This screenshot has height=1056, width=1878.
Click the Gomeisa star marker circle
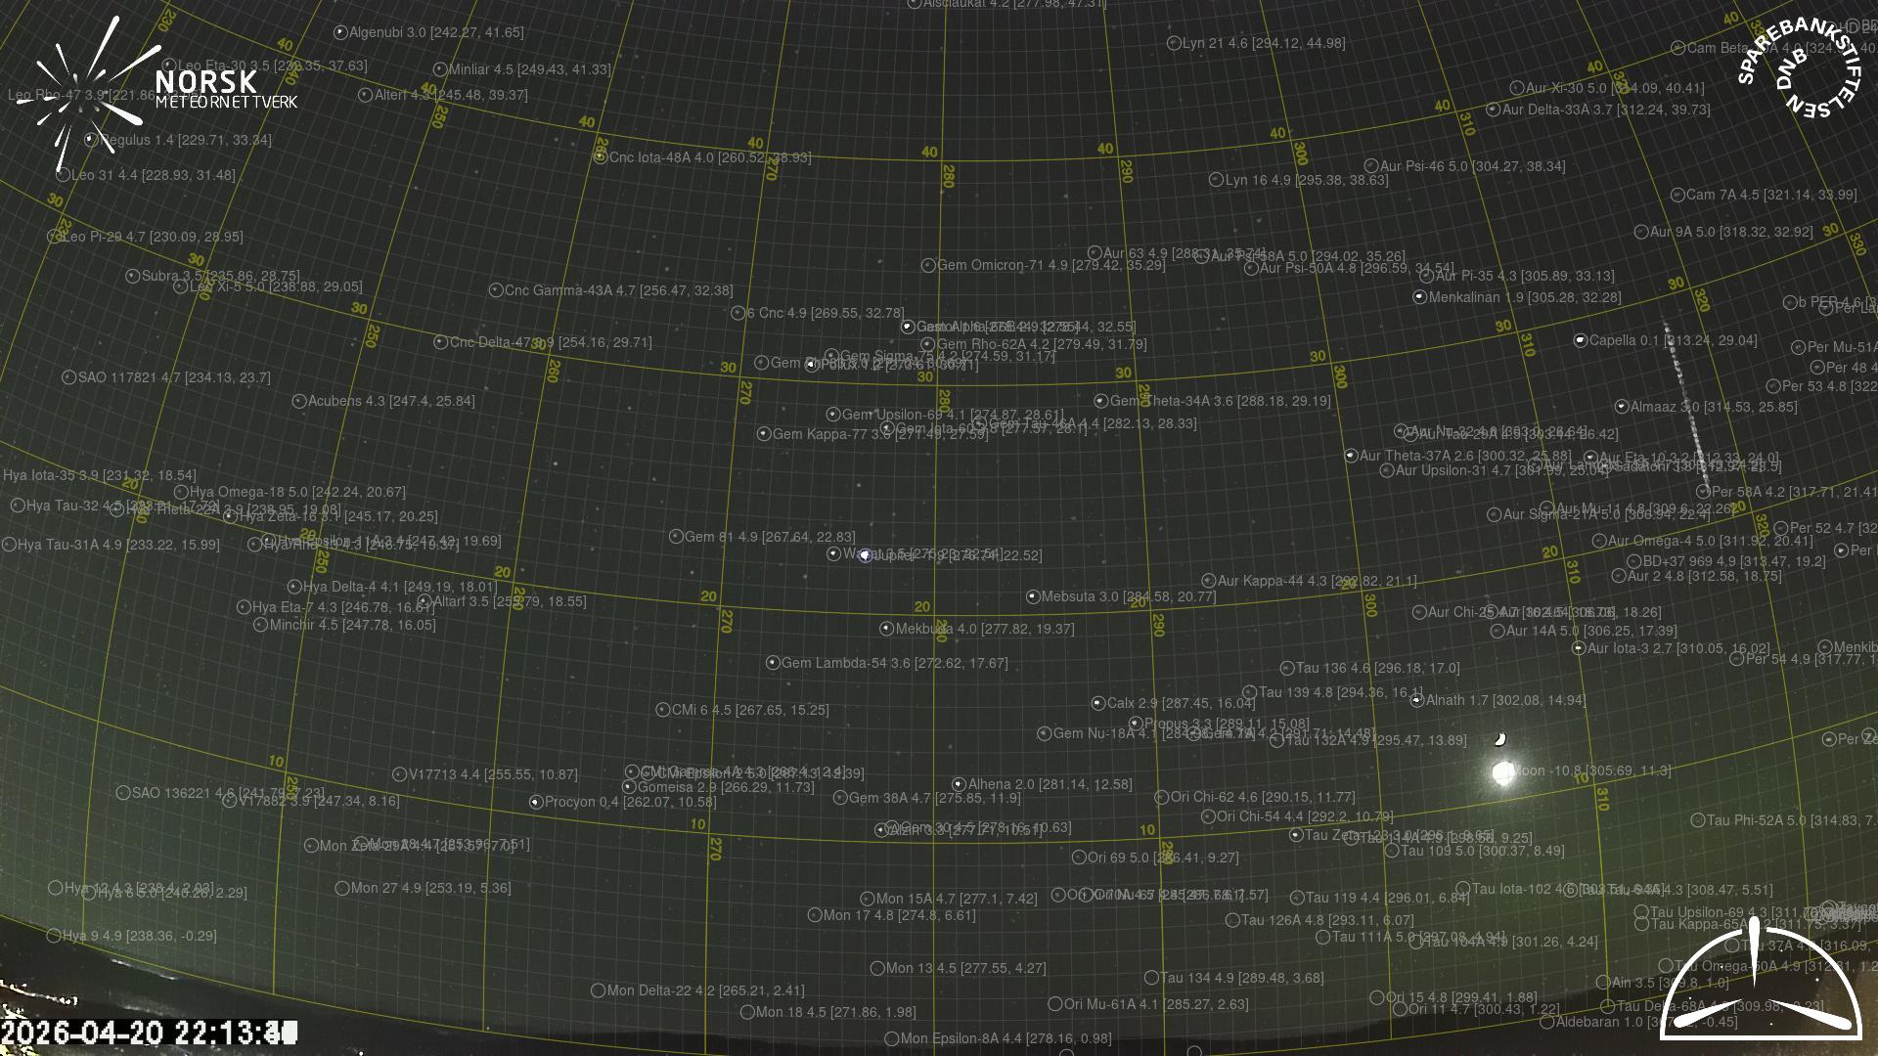pos(629,786)
